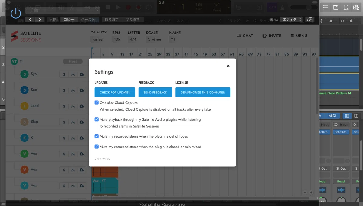The image size is (363, 206).
Task: Click cloud capture icon on Slap track
Action: click(x=82, y=122)
